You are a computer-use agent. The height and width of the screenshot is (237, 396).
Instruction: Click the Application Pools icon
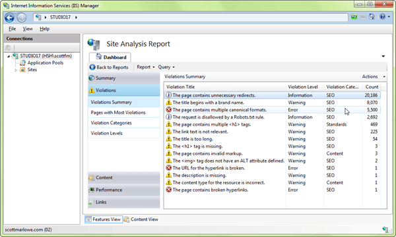coord(22,63)
